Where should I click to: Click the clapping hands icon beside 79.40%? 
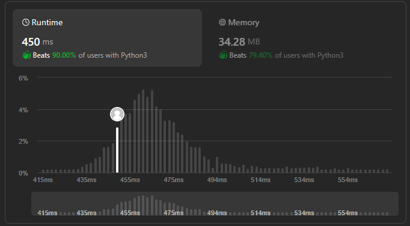pos(223,55)
